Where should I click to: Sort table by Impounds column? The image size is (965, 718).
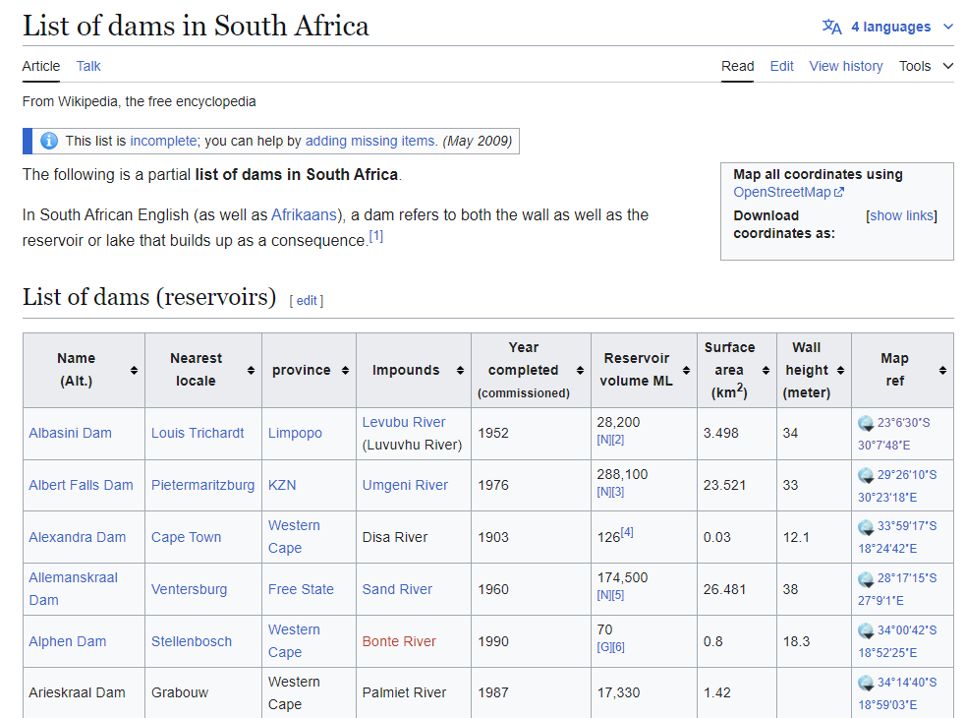(460, 370)
